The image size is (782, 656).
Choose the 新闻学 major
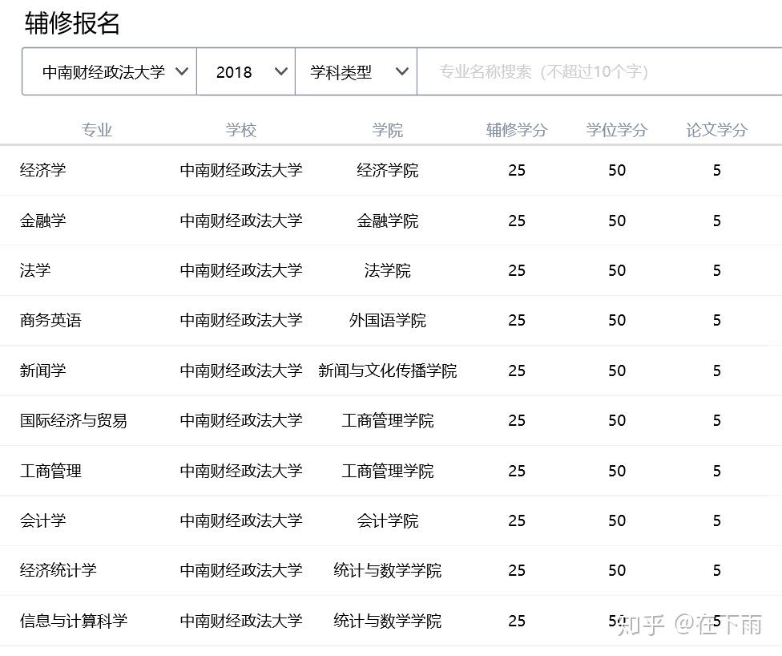43,371
